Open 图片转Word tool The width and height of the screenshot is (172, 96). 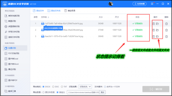tap(12, 64)
